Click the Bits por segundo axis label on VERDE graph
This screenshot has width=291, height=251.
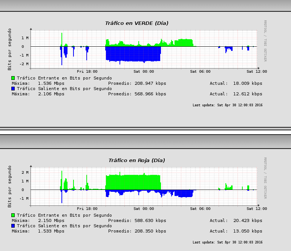click(x=10, y=49)
